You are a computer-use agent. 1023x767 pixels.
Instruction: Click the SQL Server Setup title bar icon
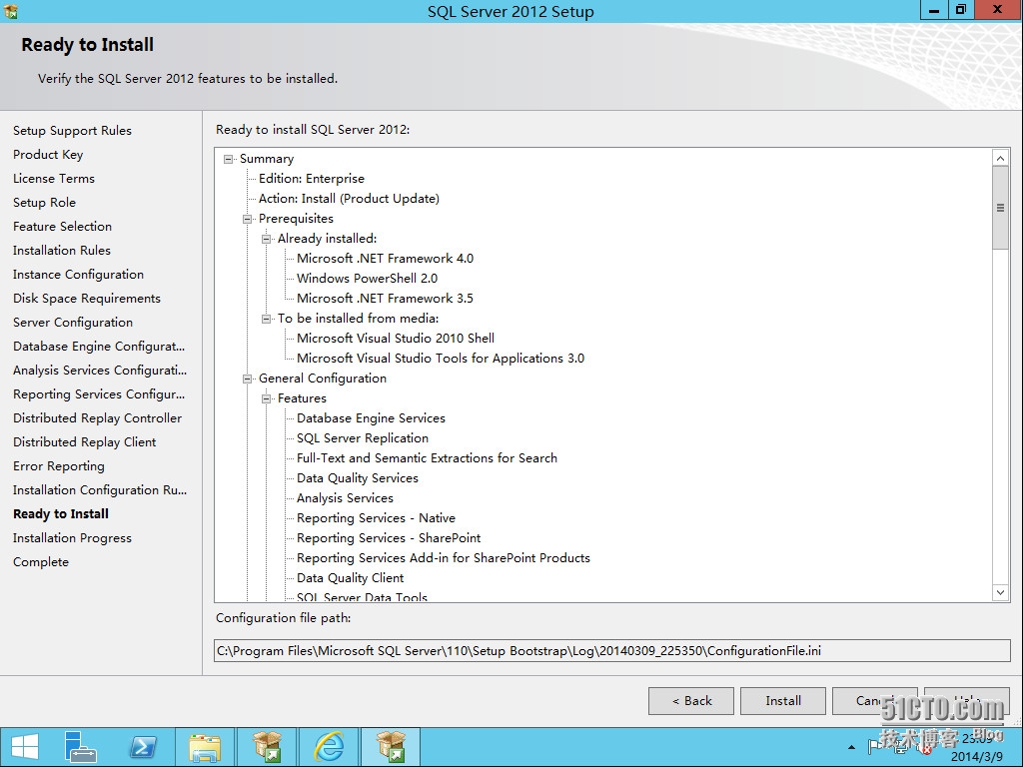coord(10,10)
